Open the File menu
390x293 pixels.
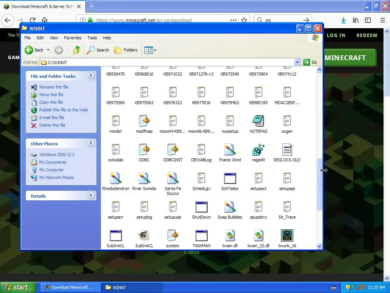point(27,38)
